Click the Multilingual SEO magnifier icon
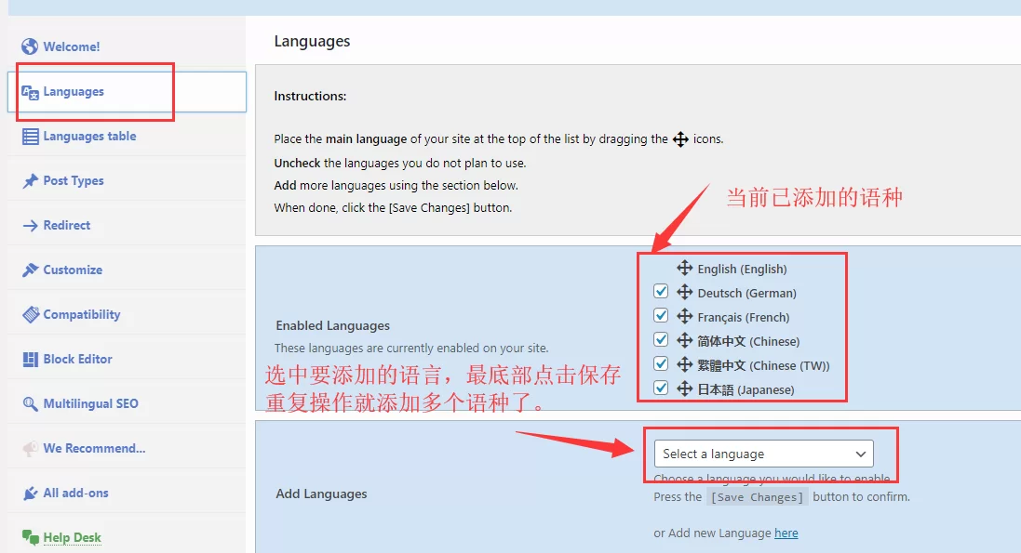The width and height of the screenshot is (1021, 553). pos(30,404)
